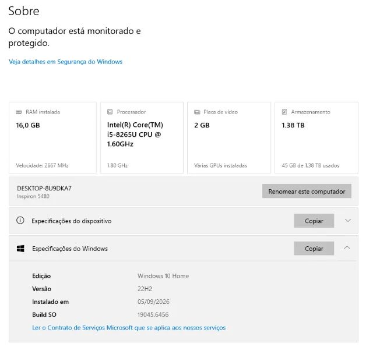This screenshot has width=373, height=347.
Task: Click the Versão label
Action: [x=41, y=289]
